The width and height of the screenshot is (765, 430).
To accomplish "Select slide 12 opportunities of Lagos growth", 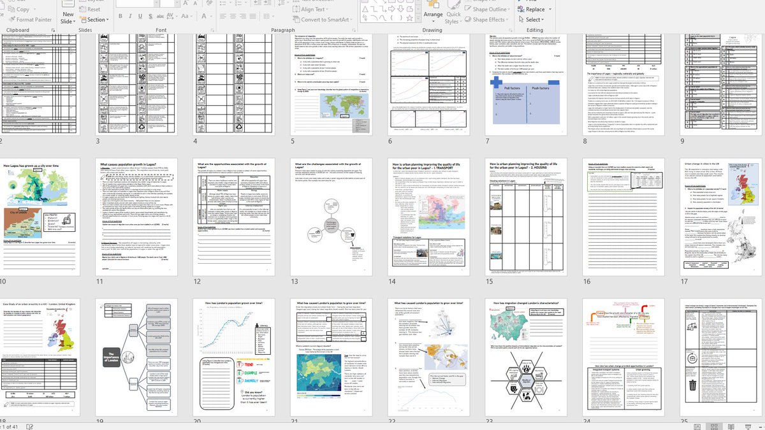I will (x=235, y=217).
